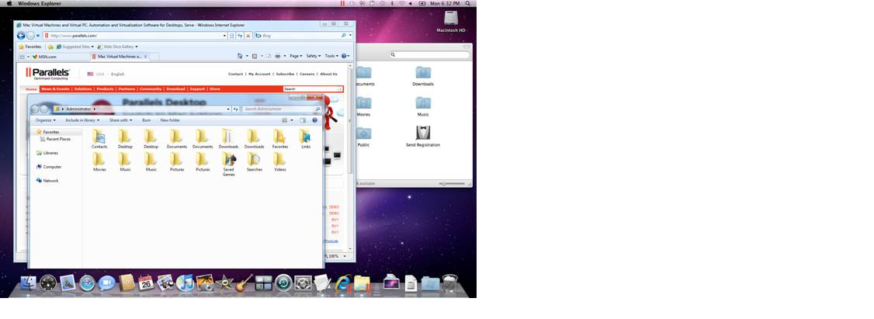The height and width of the screenshot is (319, 874).
Task: Click Download in the Parallels navigation bar
Action: click(175, 88)
